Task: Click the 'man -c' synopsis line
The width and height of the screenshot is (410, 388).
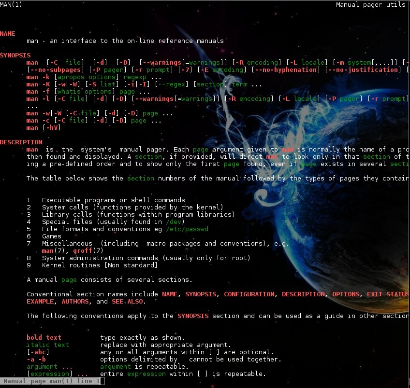Action: (x=94, y=121)
